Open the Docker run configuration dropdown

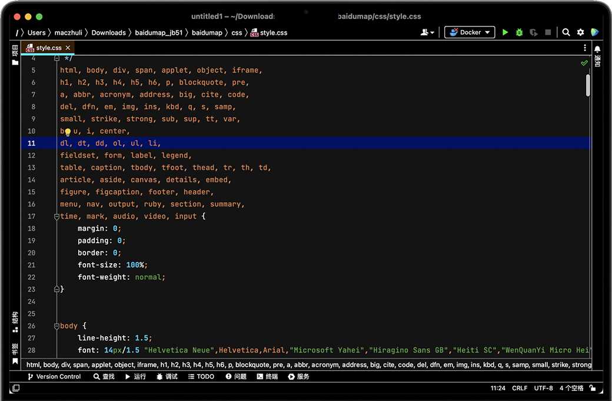pos(470,32)
